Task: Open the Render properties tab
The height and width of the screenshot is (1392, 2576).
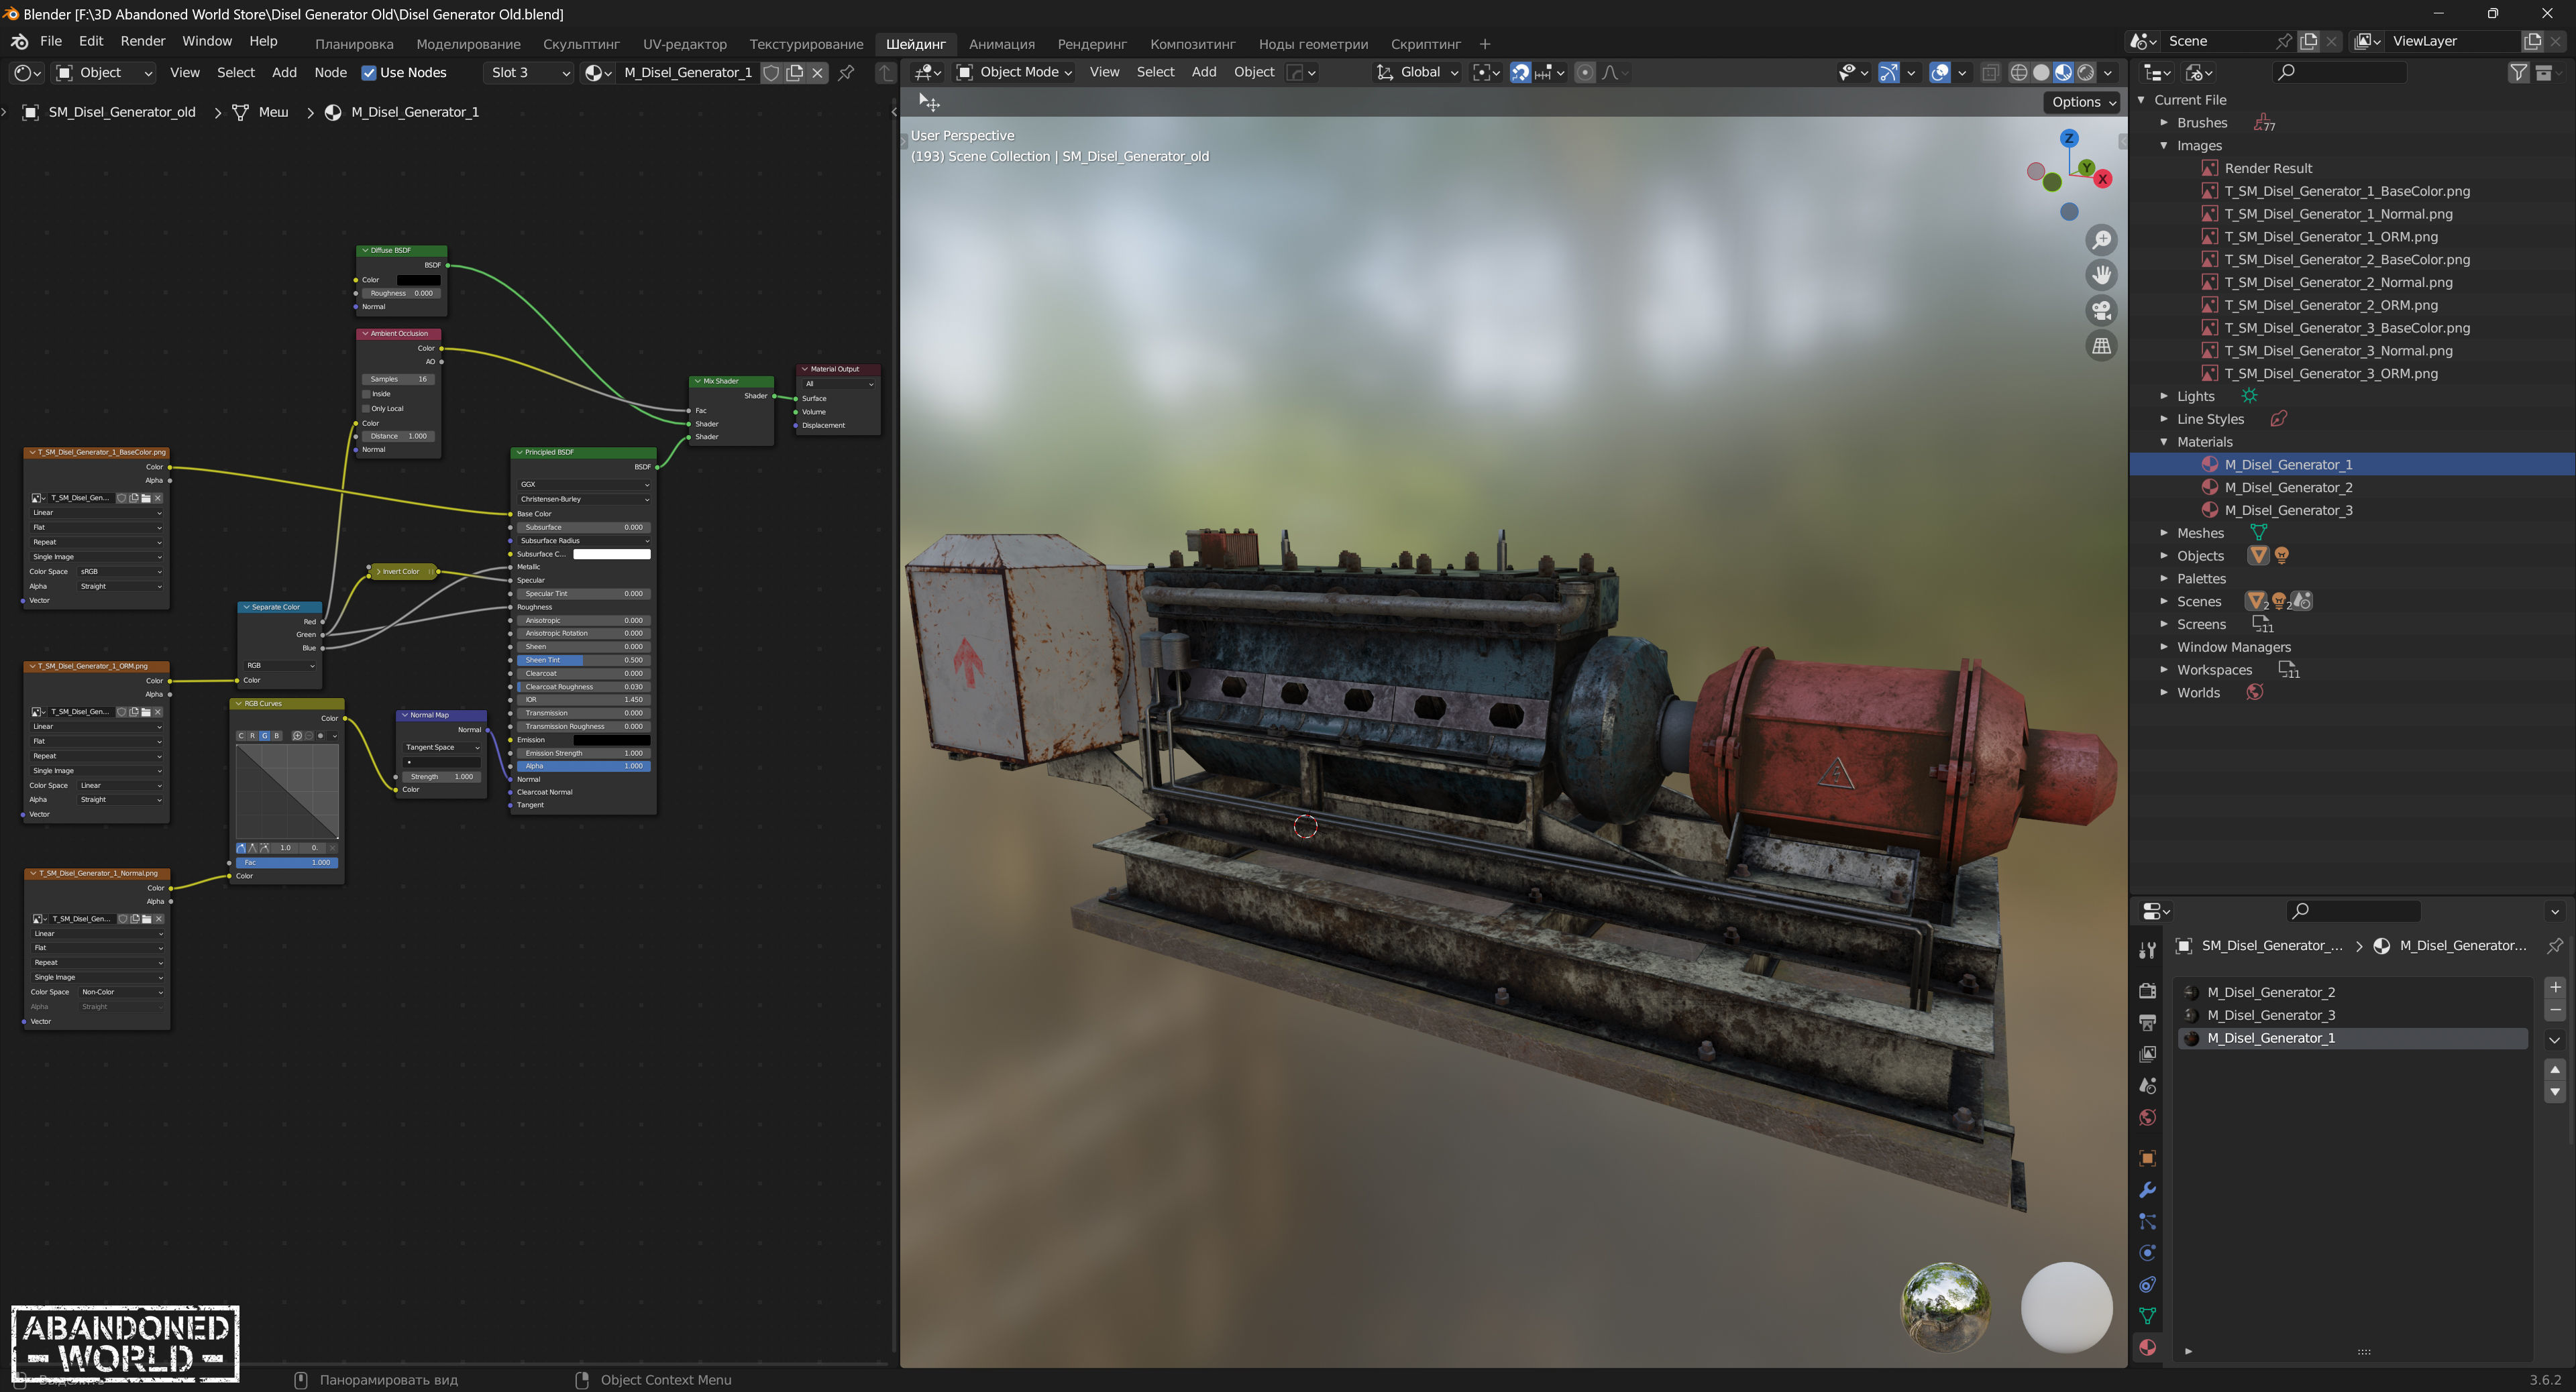Action: (2147, 990)
